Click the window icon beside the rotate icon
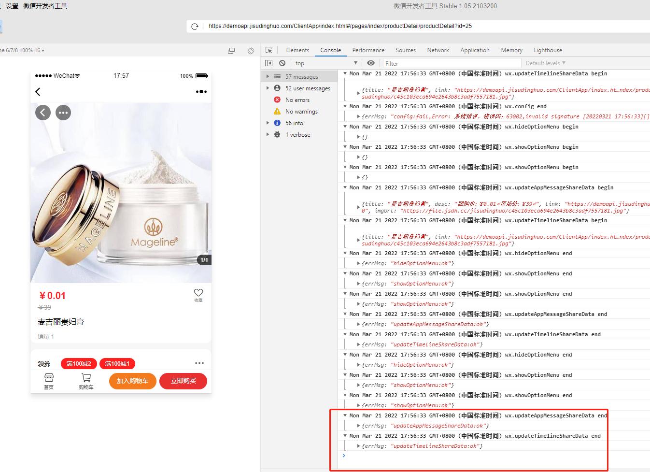Screen dimensions: 650x472 (231, 51)
